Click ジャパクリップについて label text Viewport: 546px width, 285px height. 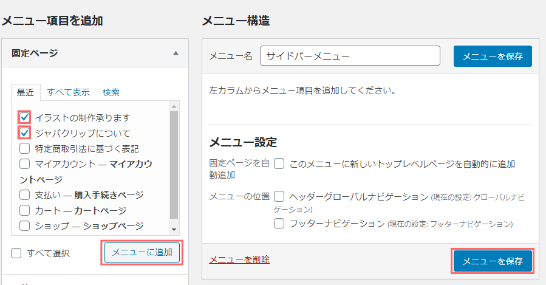pos(82,133)
